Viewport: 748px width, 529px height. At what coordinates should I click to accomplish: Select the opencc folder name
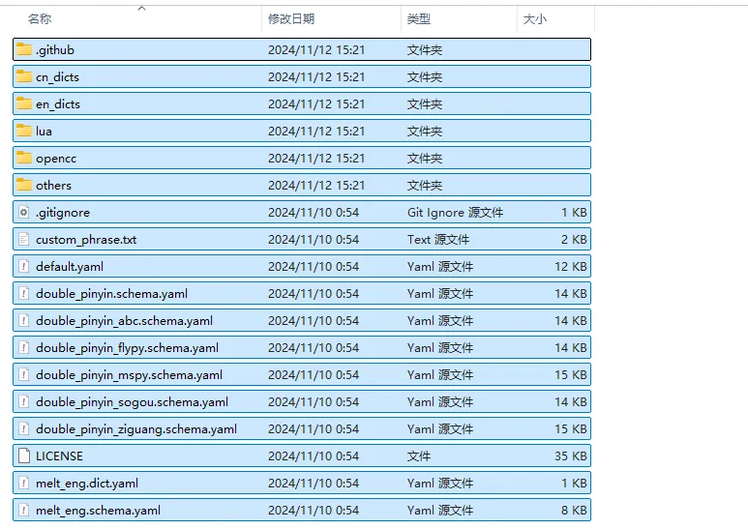56,159
